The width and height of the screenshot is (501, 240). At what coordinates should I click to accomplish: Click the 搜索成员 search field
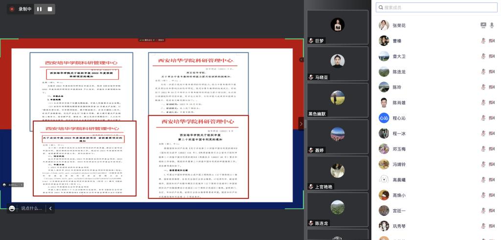click(435, 7)
